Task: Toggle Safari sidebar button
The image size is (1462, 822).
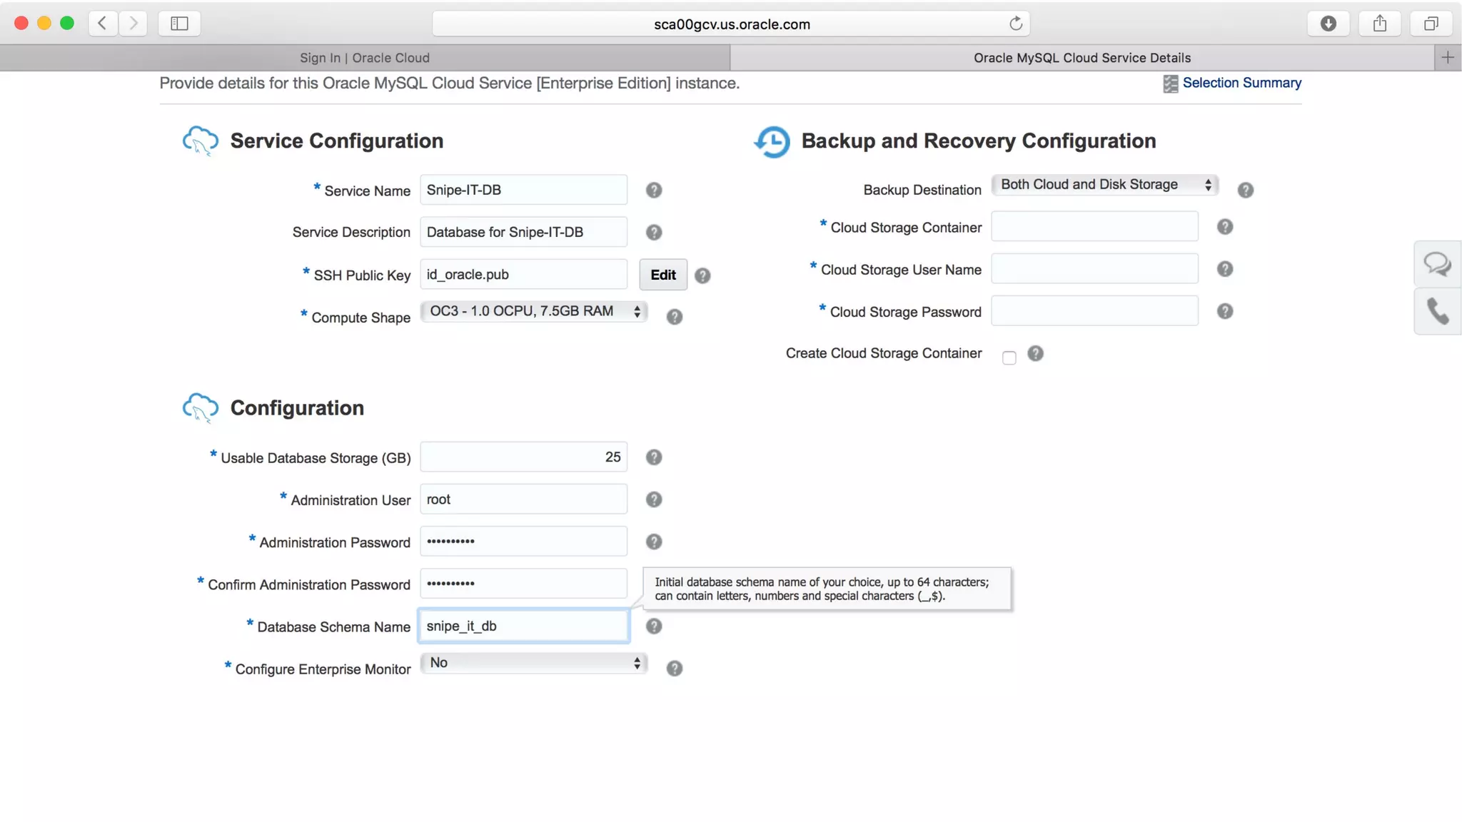Action: point(179,24)
